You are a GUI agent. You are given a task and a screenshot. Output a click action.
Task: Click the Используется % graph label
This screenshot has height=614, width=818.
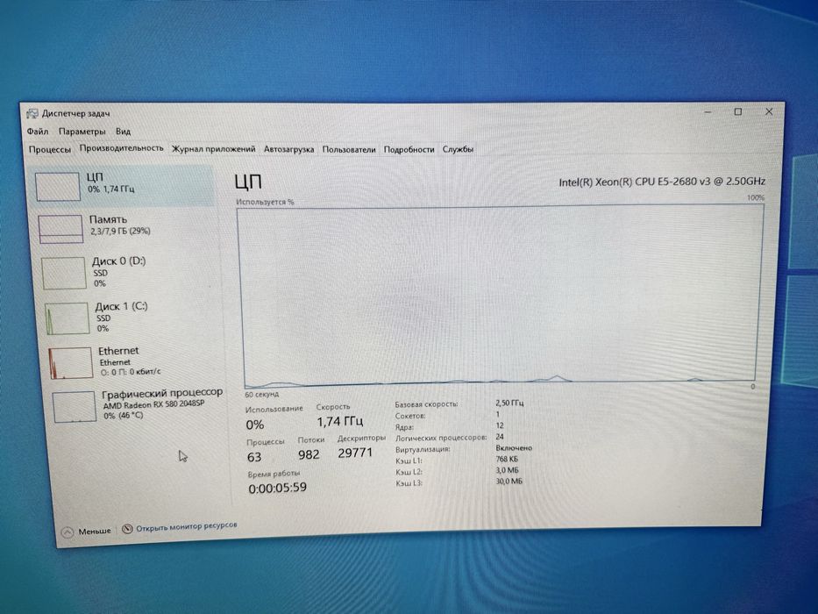(265, 202)
